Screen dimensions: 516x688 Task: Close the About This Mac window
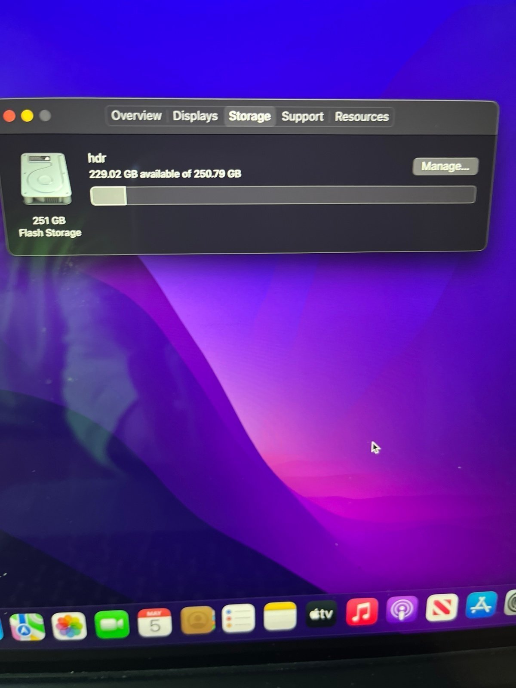(9, 116)
